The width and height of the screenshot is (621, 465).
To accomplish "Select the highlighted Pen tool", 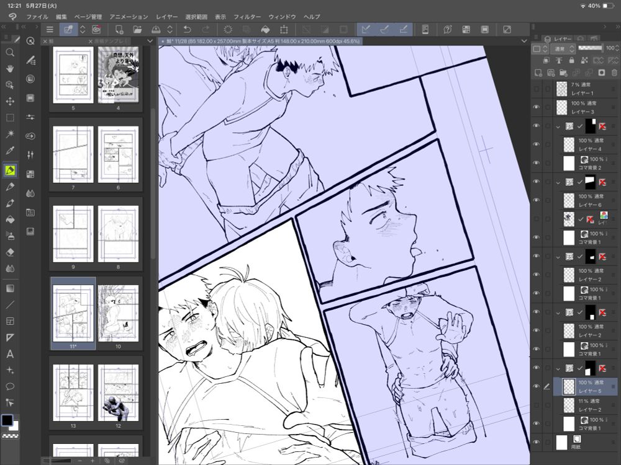I will [x=10, y=170].
